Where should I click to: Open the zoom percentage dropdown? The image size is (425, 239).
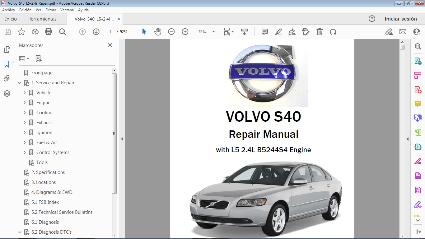213,31
